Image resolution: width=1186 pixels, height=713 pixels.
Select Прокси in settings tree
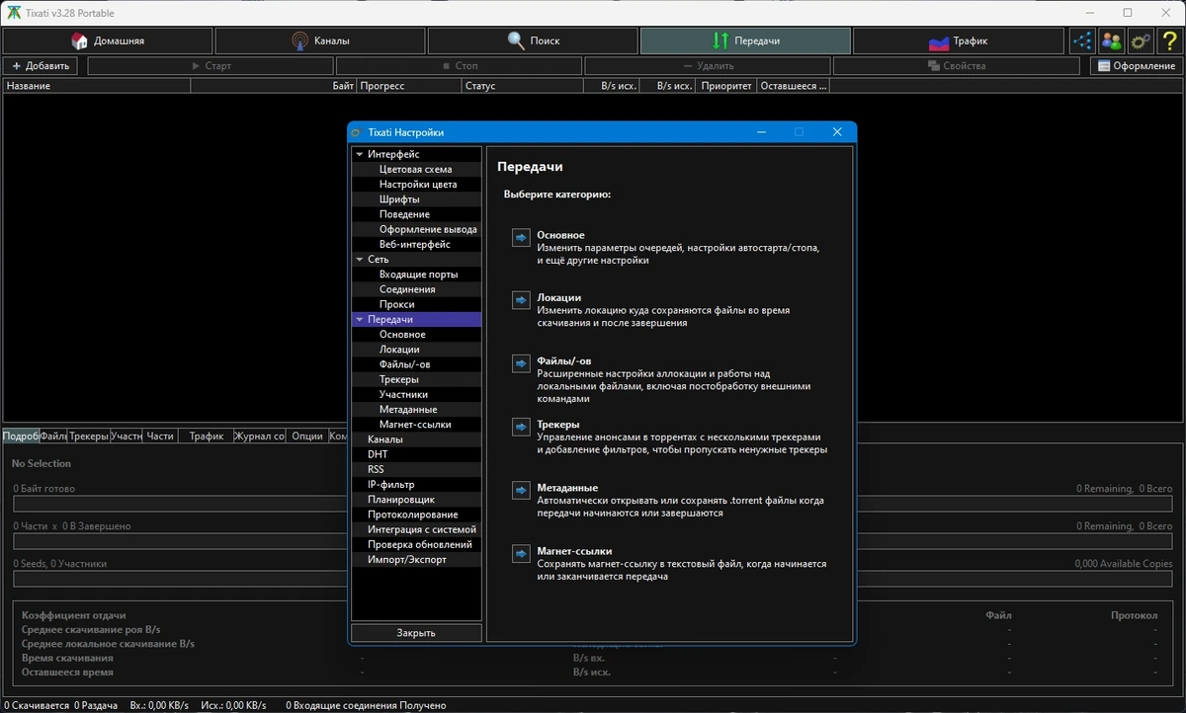point(416,304)
